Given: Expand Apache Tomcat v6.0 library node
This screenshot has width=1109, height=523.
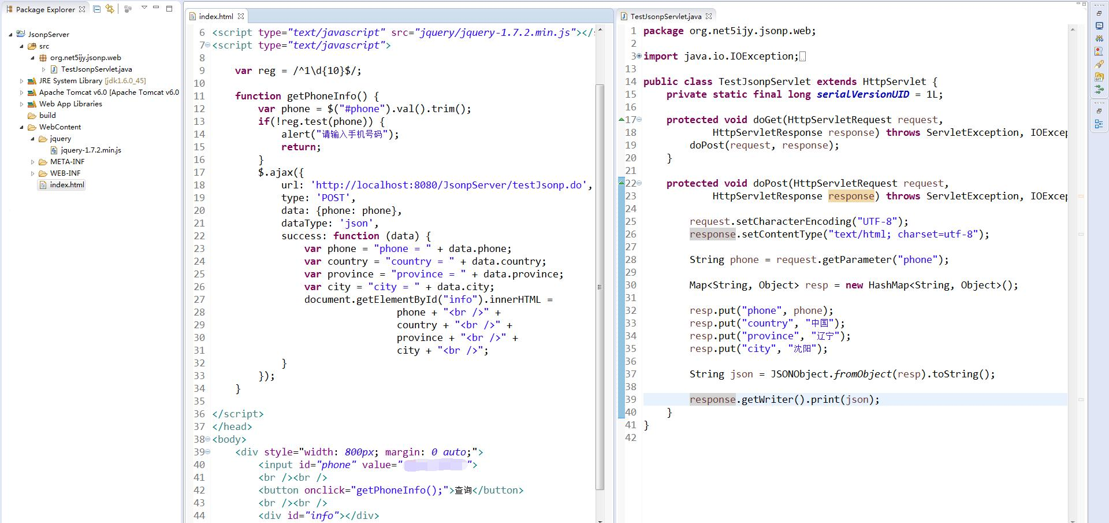Looking at the screenshot, I should click(x=21, y=92).
